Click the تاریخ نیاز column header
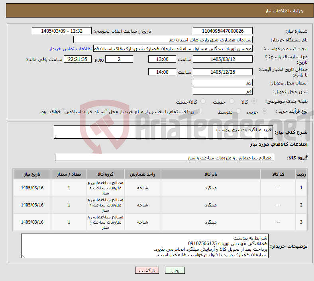 point(32,174)
